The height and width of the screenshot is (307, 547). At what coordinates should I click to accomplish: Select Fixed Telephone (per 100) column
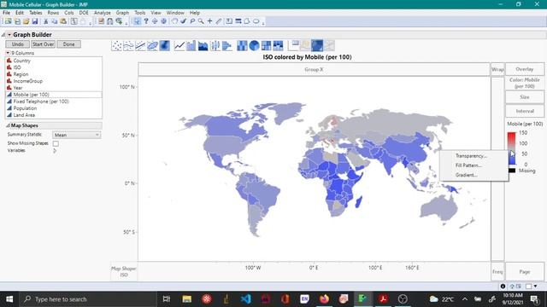41,101
